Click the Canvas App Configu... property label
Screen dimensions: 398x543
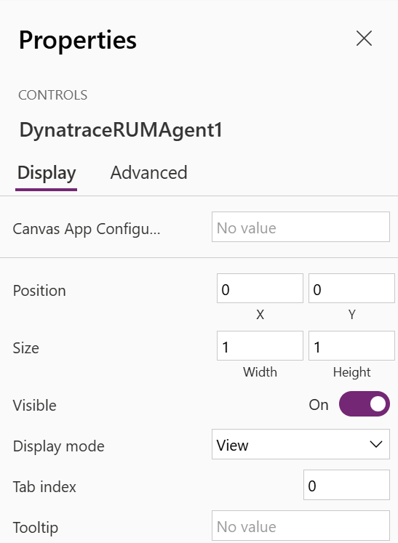[87, 229]
